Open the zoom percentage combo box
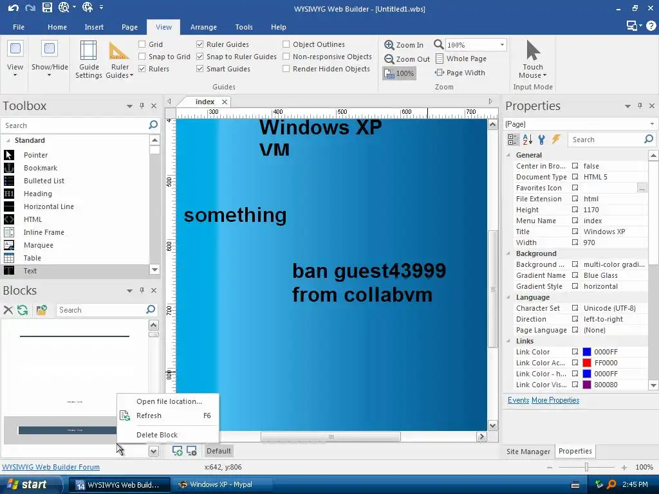 click(x=502, y=44)
